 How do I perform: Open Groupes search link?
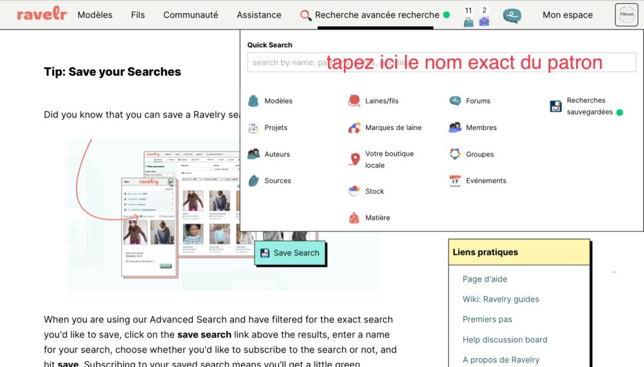click(x=480, y=155)
